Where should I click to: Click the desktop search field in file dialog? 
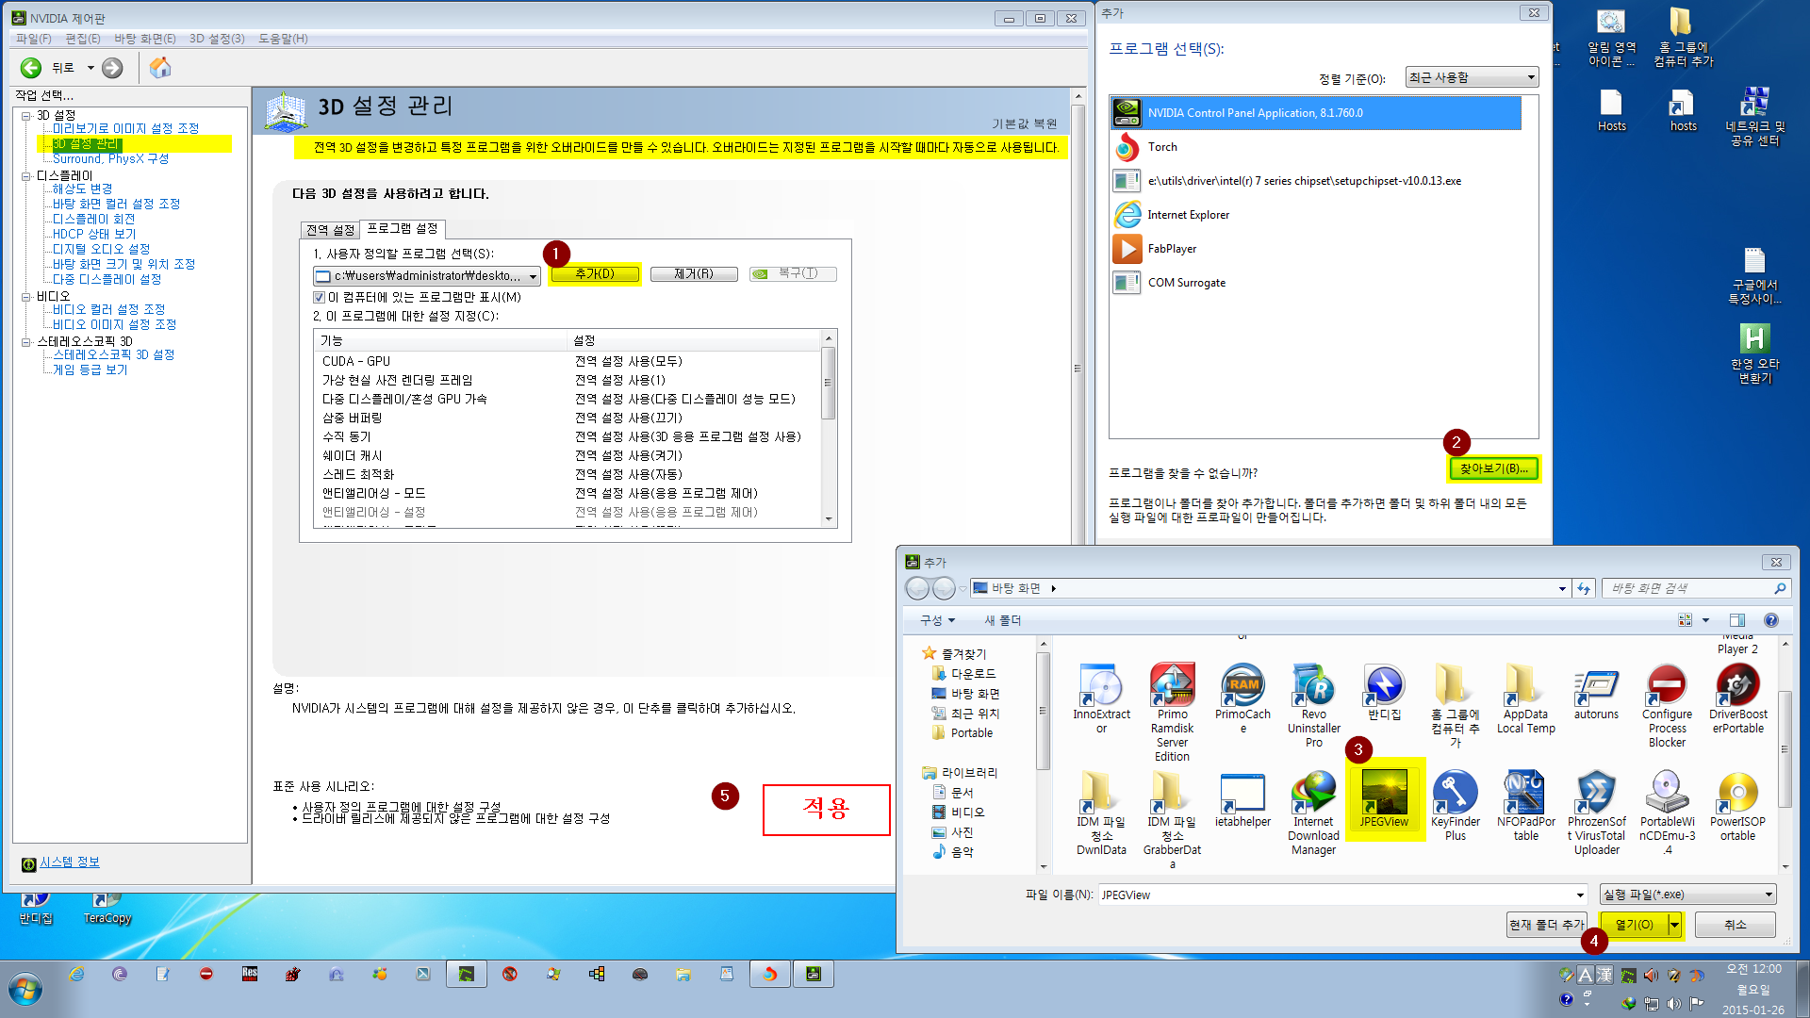[x=1696, y=588]
